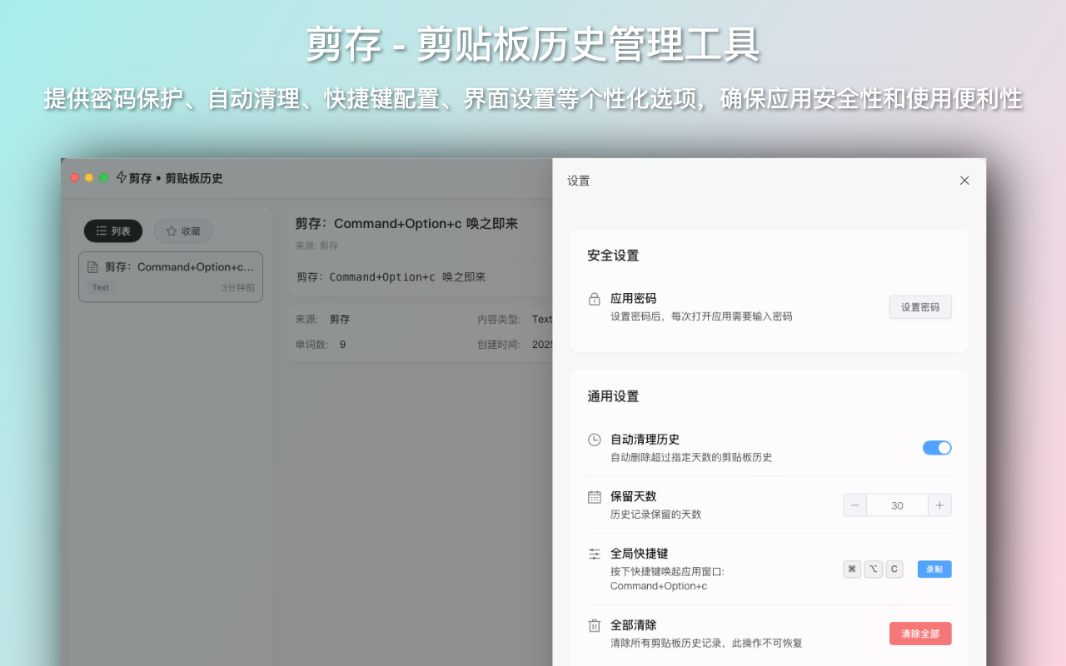This screenshot has height=666, width=1066.
Task: Click the 设置密码 button
Action: coord(920,306)
